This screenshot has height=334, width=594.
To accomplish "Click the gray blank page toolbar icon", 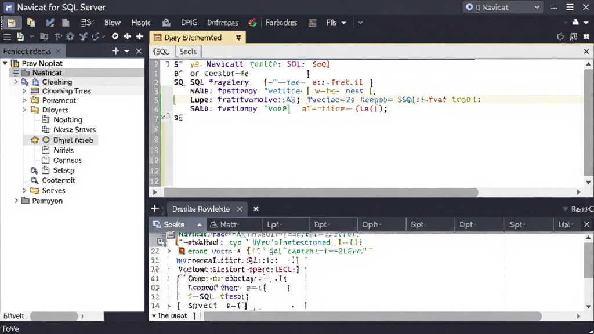I will 66,23.
